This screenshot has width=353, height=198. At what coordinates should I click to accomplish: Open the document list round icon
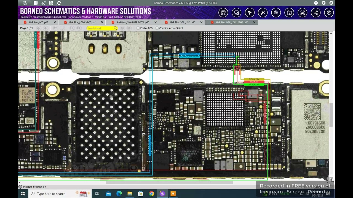click(223, 13)
